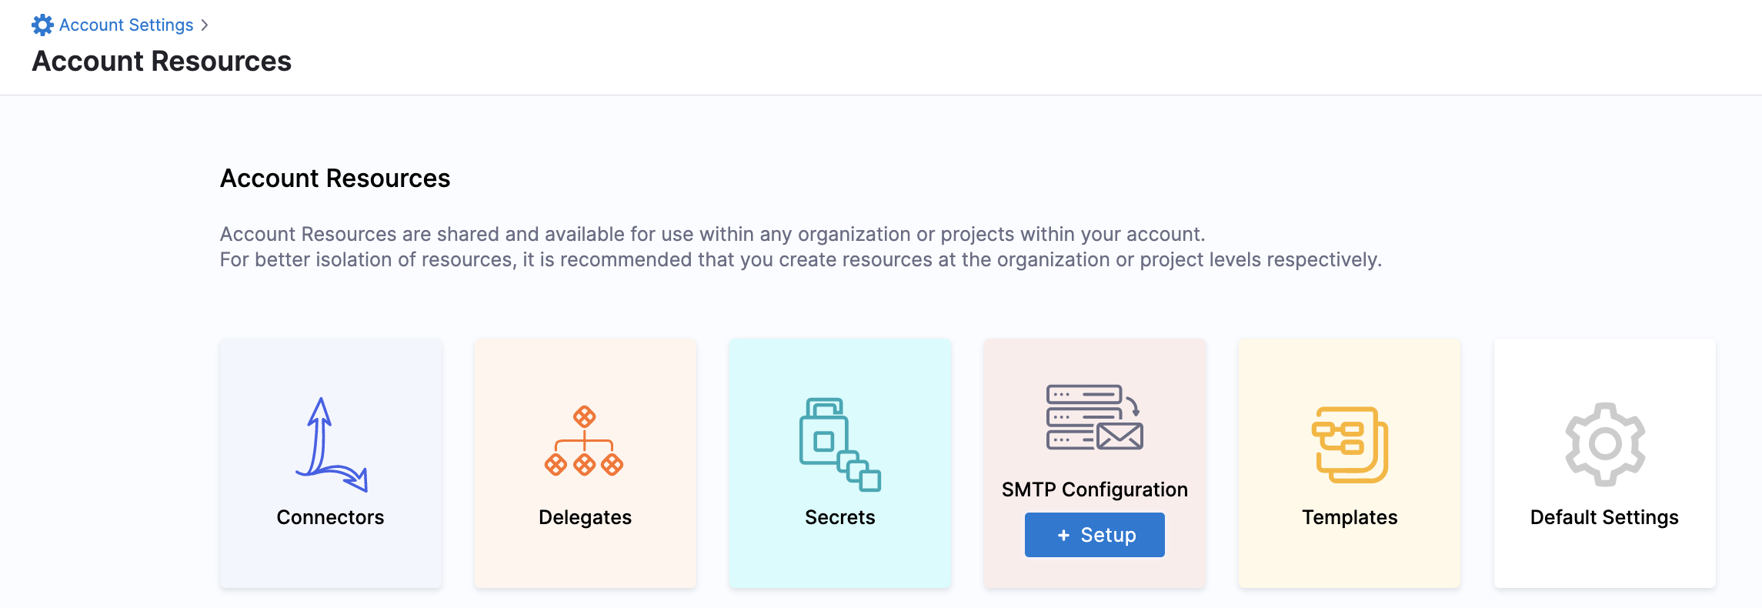1762x608 pixels.
Task: Click the Account Resources page title in the header
Action: tap(162, 62)
